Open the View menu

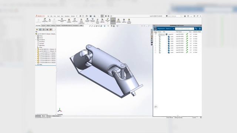(55, 16)
